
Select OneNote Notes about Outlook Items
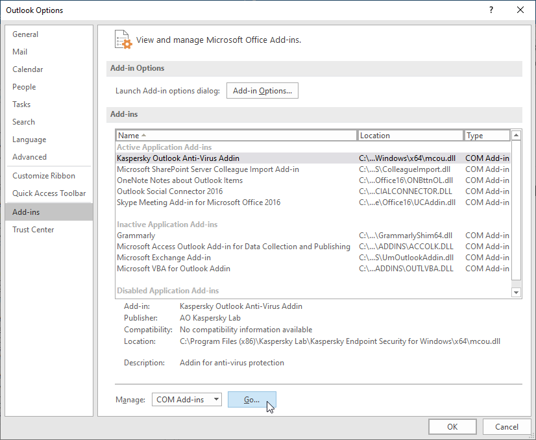[313, 180]
